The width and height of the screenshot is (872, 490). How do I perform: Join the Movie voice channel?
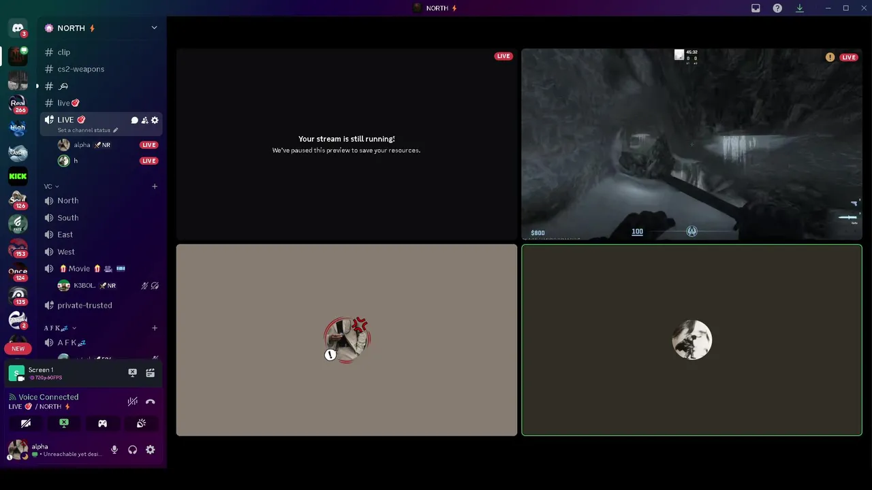pos(101,269)
